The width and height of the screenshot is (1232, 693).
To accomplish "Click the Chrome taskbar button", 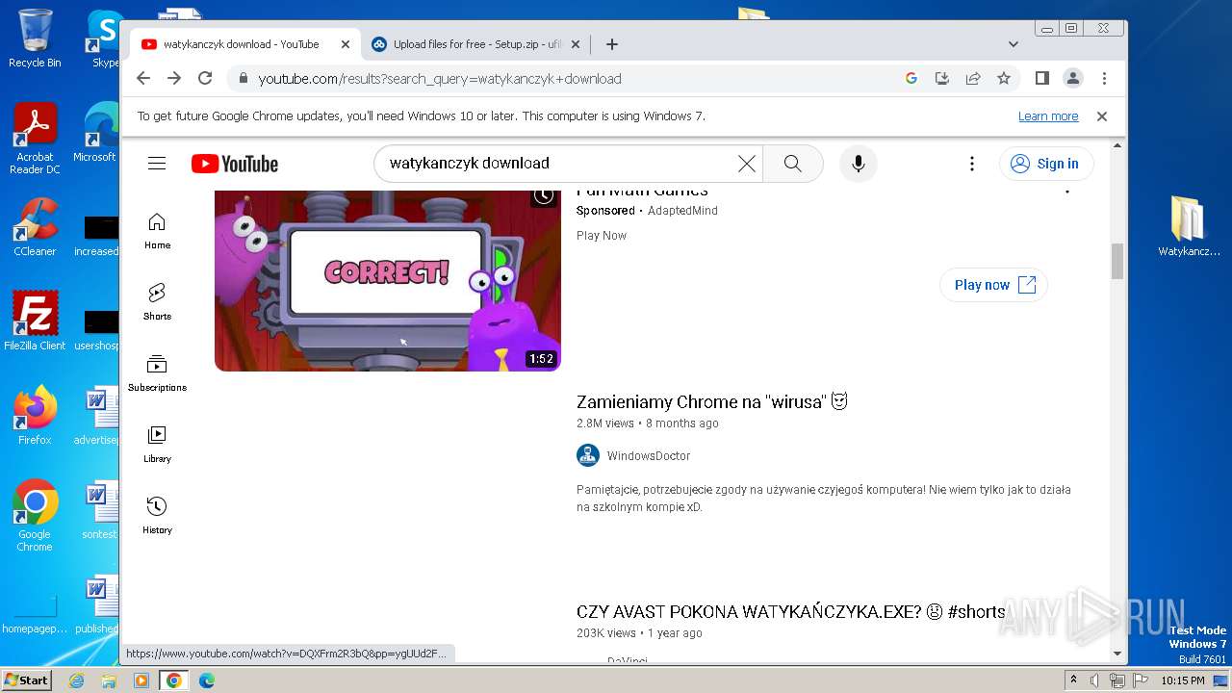I will pos(173,680).
